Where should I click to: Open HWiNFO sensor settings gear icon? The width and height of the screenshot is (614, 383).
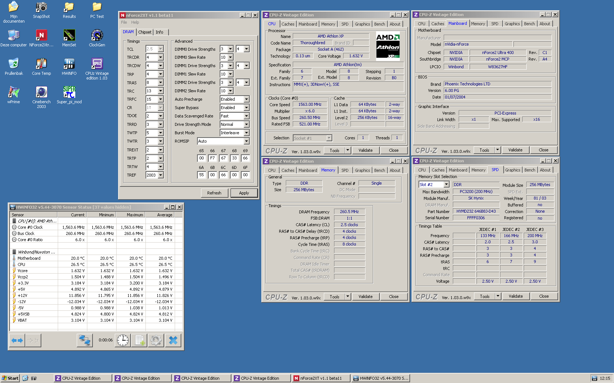pyautogui.click(x=156, y=340)
